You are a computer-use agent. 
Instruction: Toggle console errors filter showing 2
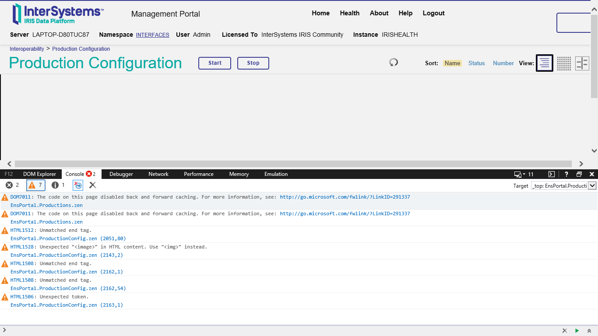click(12, 185)
